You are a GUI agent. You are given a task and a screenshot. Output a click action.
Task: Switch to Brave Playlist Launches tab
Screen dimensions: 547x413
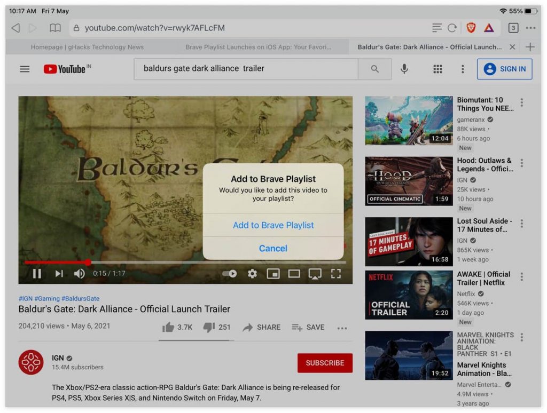[258, 47]
